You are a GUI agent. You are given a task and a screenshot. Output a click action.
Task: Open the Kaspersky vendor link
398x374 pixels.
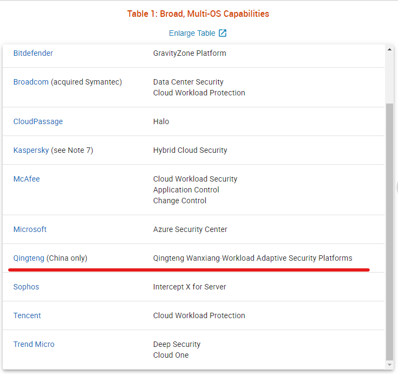[x=31, y=150]
